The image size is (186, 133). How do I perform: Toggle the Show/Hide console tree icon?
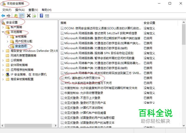pyautogui.click(x=22, y=16)
